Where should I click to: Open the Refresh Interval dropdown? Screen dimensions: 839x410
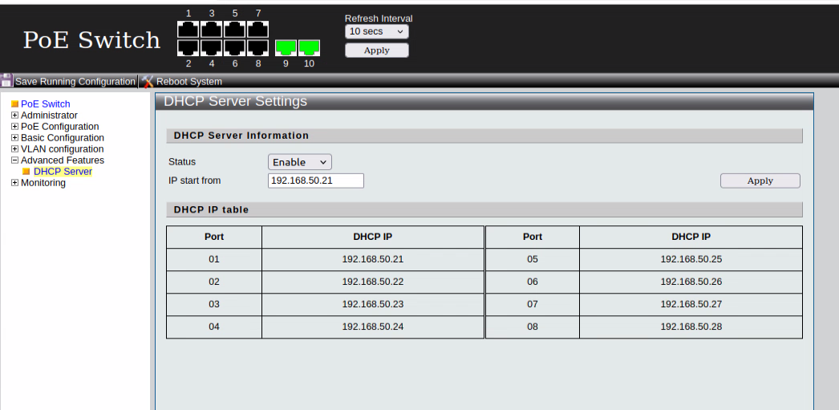click(376, 31)
